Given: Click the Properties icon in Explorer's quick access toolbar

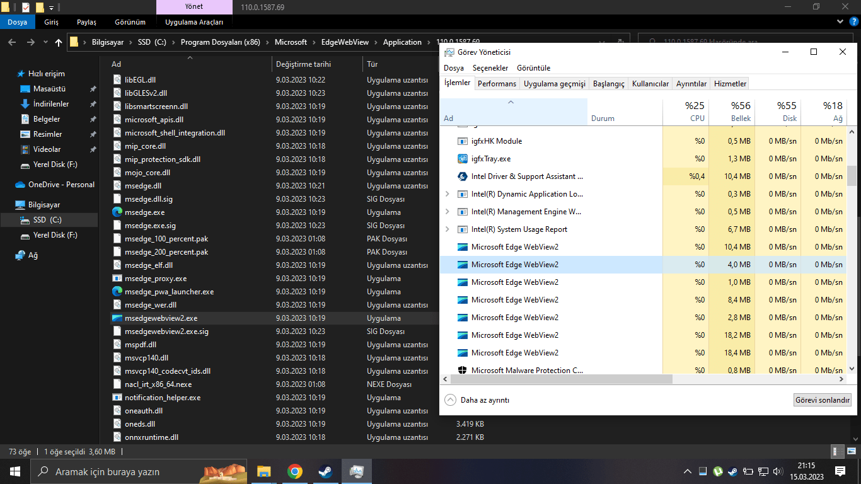Looking at the screenshot, I should click(26, 8).
